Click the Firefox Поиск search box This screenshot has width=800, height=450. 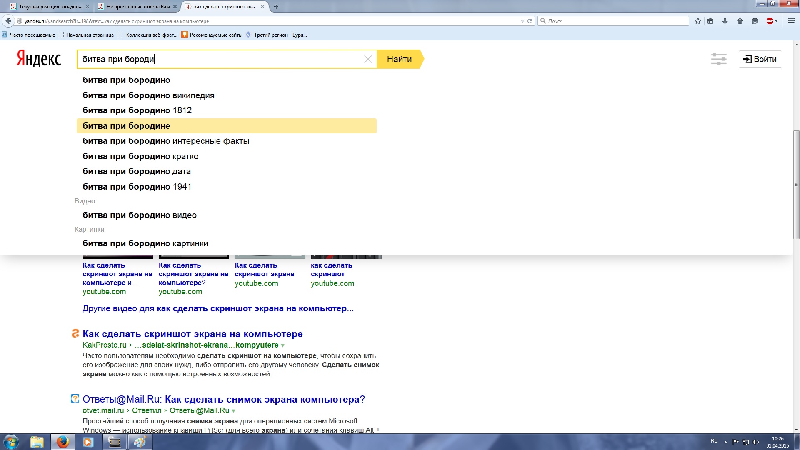613,21
